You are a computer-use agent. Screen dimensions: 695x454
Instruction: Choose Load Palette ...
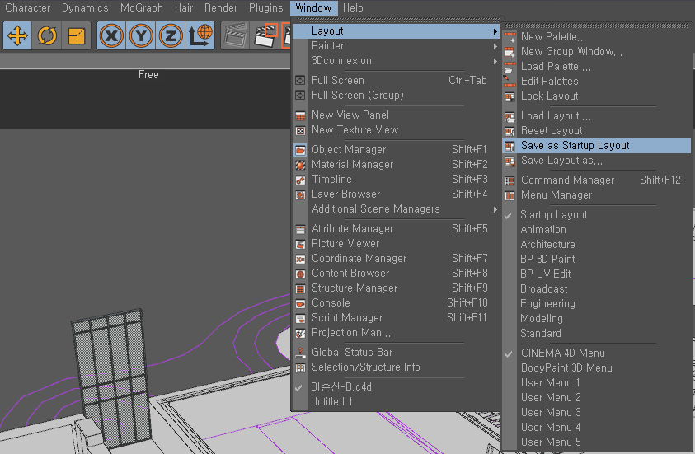(x=597, y=67)
